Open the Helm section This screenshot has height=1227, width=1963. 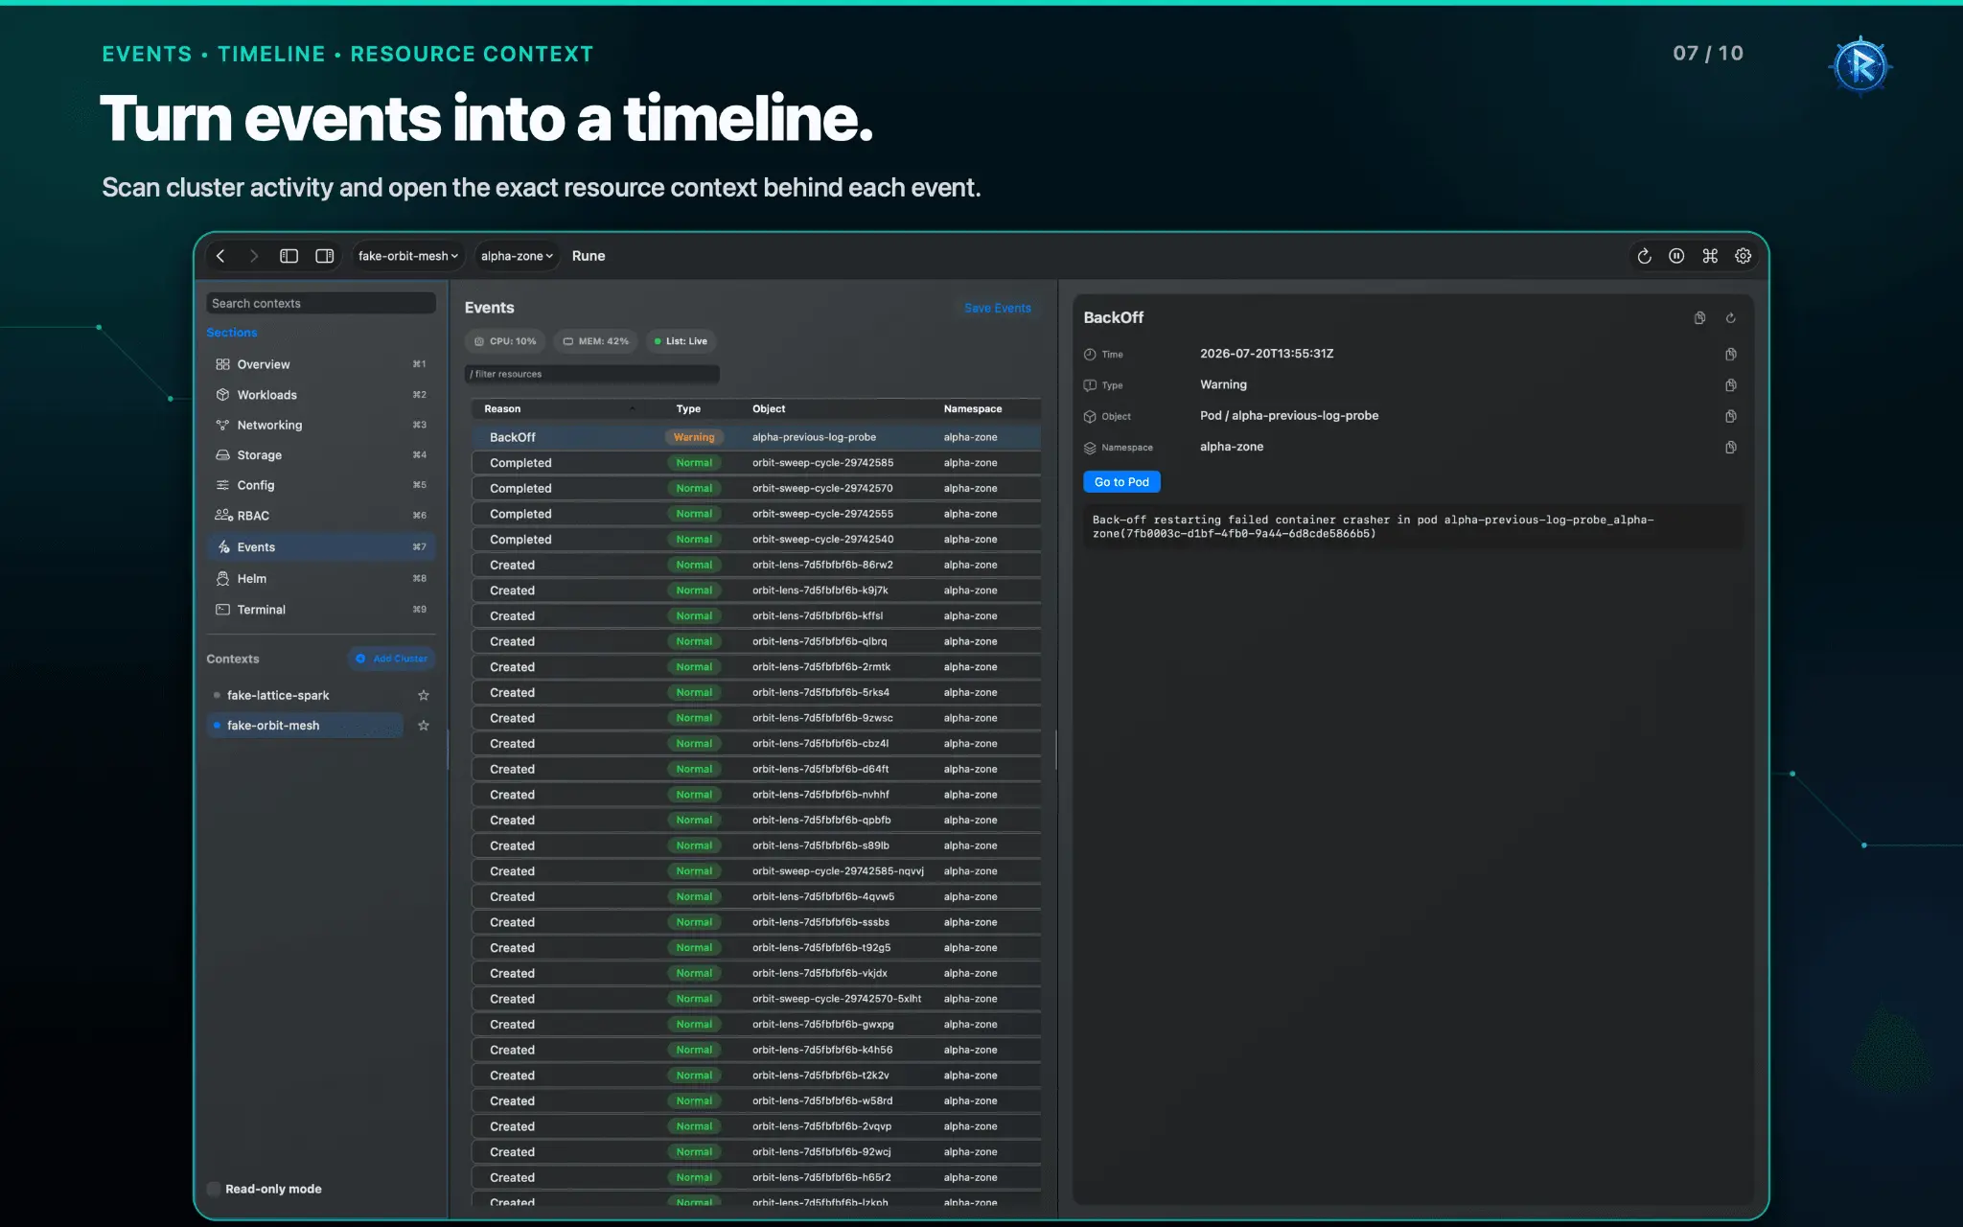coord(321,579)
